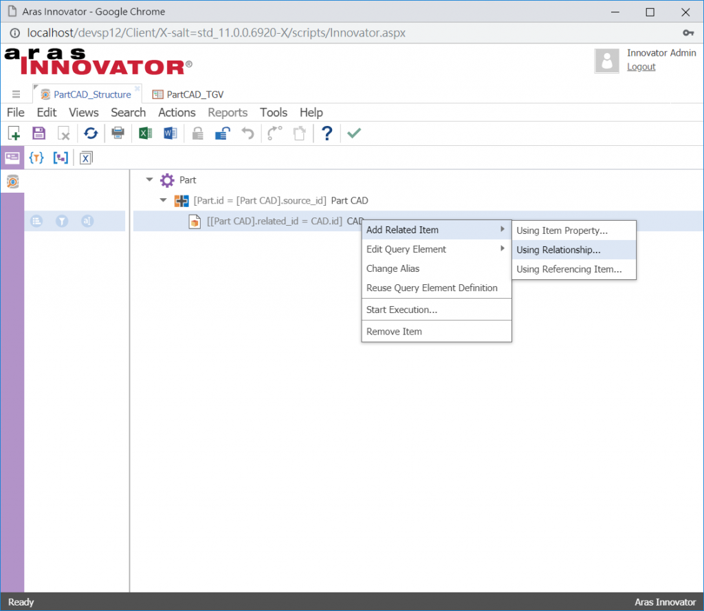Click the Logout link
Screen dimensions: 704x611
(x=641, y=67)
